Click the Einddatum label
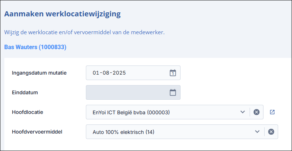This screenshot has height=151, width=292. [25, 92]
